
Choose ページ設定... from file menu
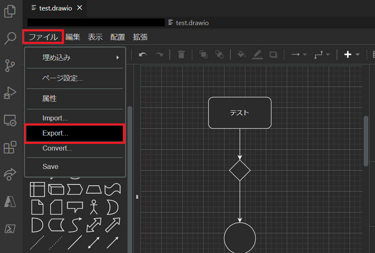point(75,78)
